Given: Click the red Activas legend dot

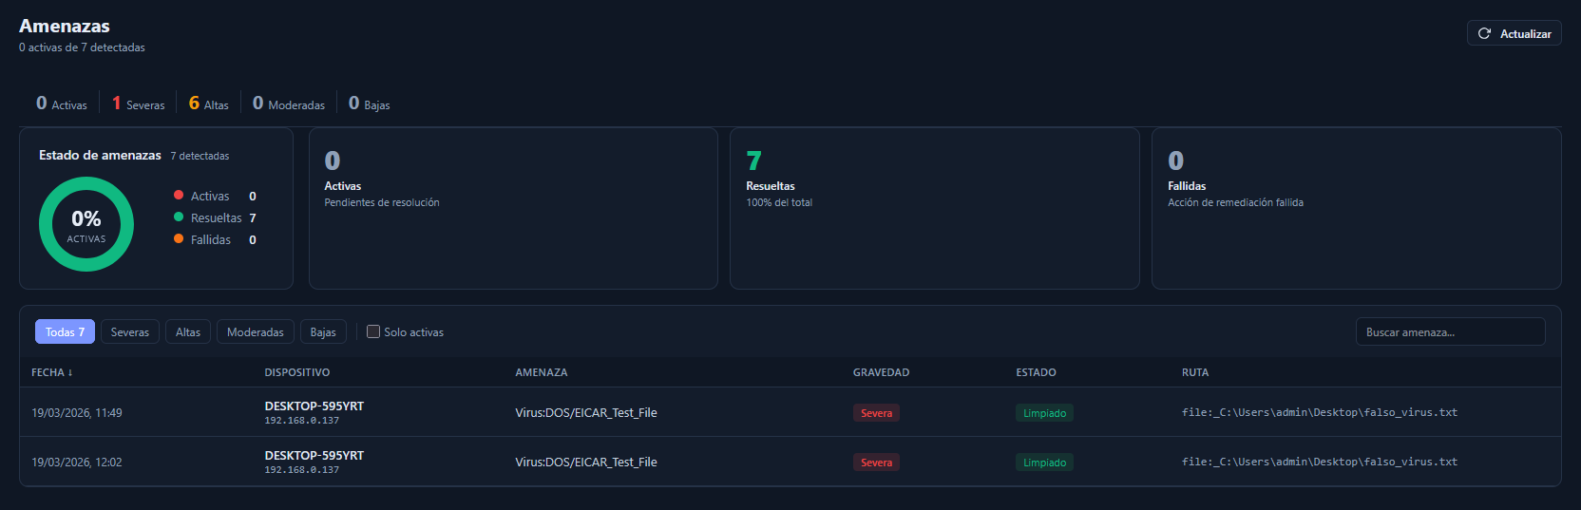Looking at the screenshot, I should coord(179,195).
